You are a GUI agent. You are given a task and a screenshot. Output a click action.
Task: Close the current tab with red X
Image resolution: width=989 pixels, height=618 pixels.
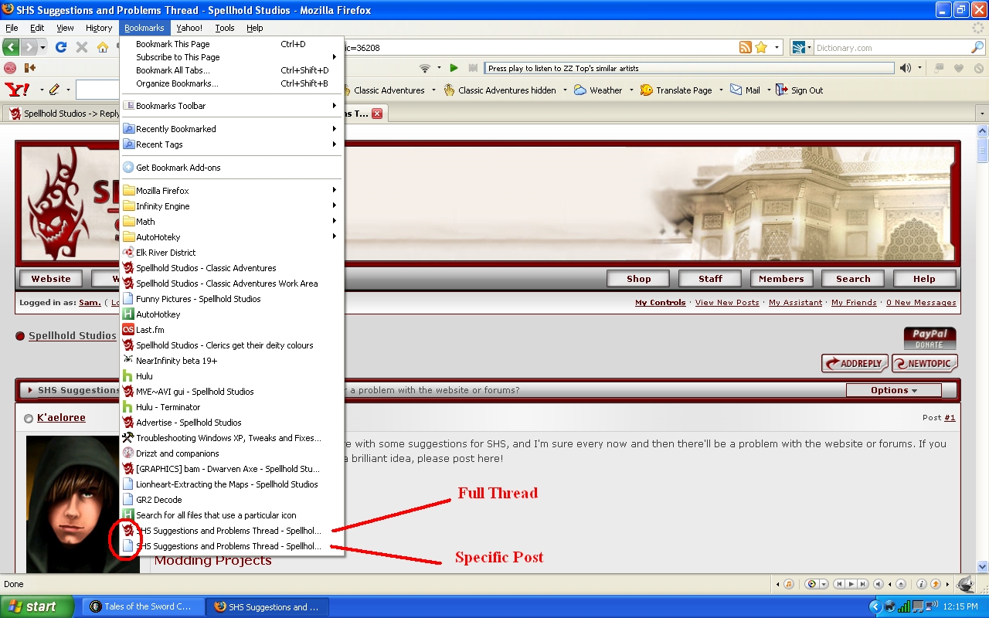point(377,114)
